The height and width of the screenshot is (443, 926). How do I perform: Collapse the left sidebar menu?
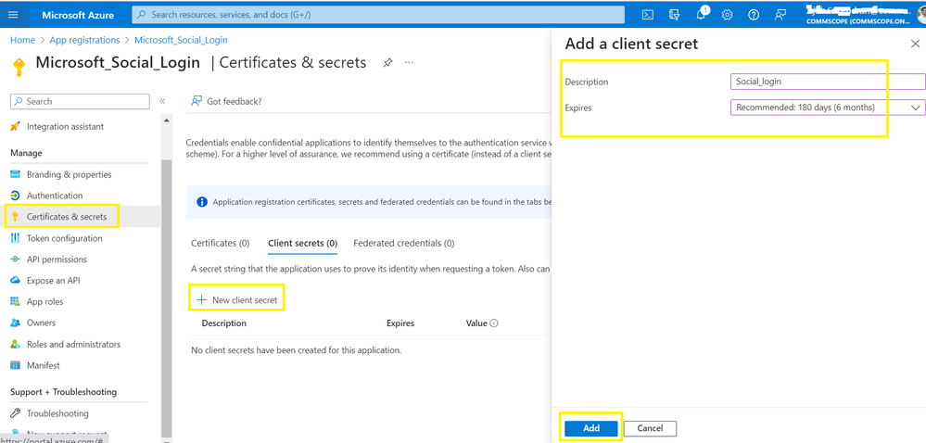162,101
